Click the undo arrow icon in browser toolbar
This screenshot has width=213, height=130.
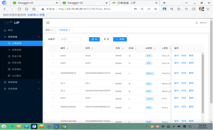click(x=186, y=9)
